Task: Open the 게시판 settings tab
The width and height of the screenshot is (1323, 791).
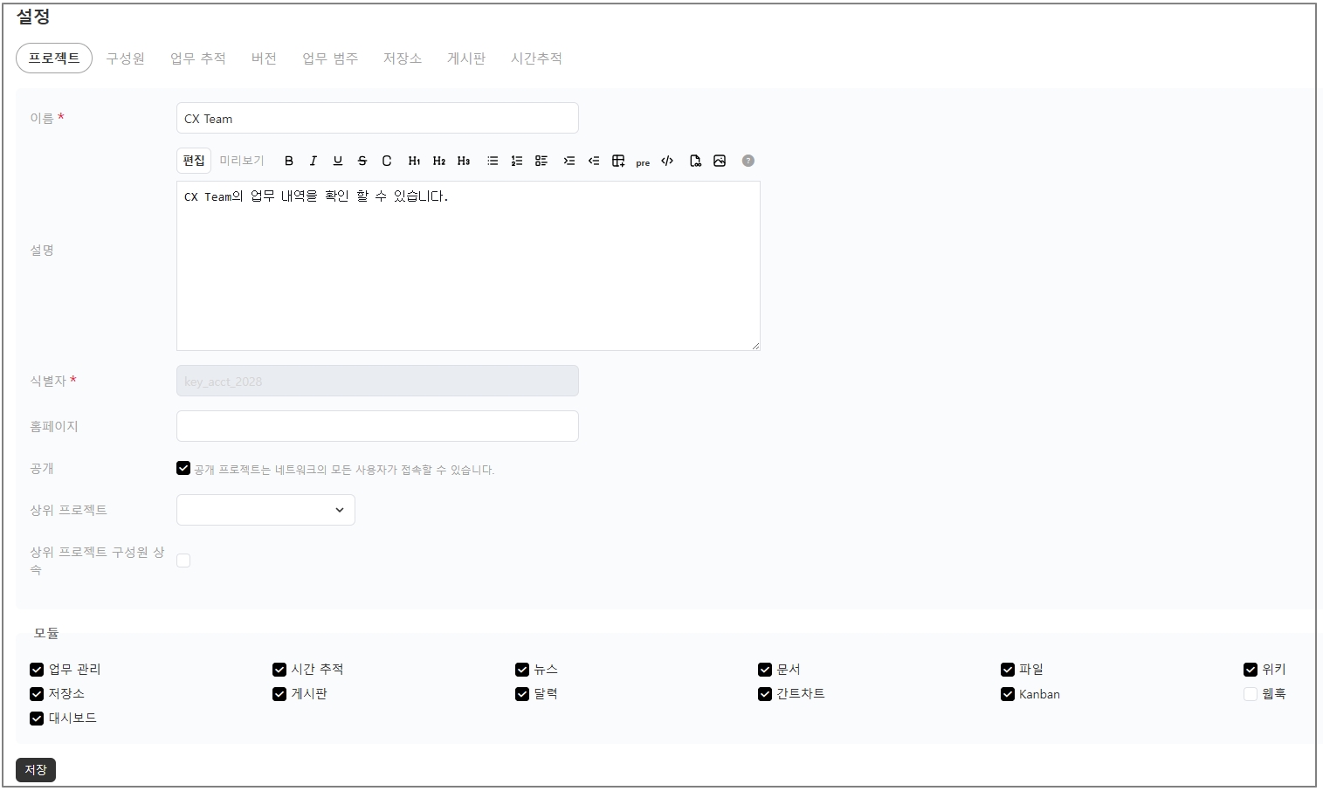Action: (x=466, y=58)
